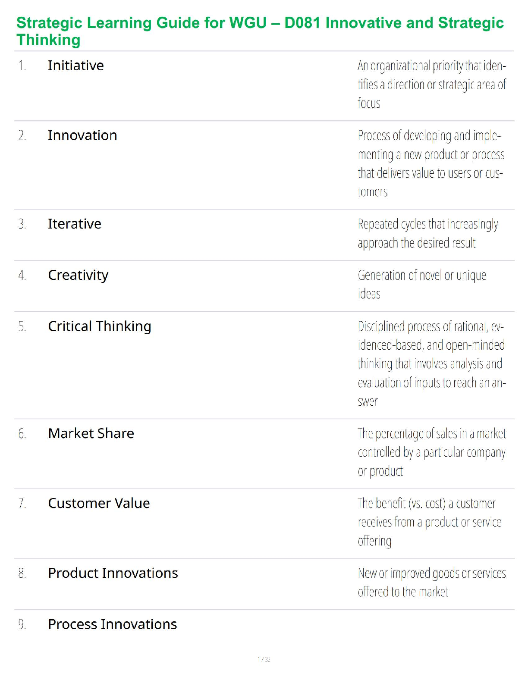Screen dimensions: 528x683
Task: Click the term "Creativity"
Action: [78, 275]
